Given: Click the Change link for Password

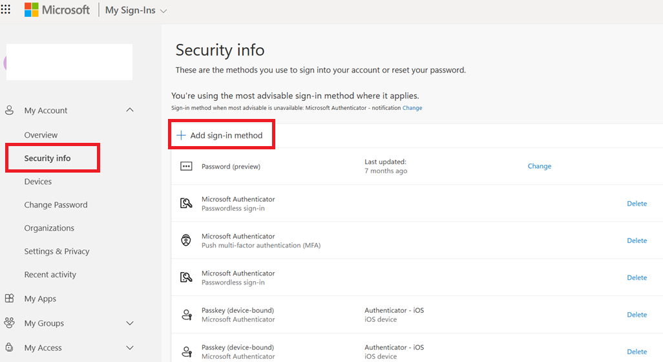Looking at the screenshot, I should (539, 166).
